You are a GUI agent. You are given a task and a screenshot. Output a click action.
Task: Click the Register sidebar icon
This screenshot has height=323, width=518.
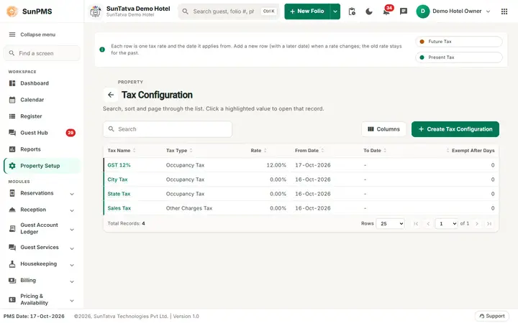[x=12, y=116]
